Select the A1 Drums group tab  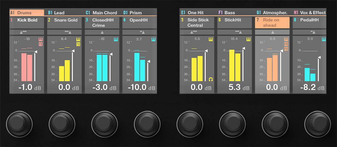pos(27,13)
